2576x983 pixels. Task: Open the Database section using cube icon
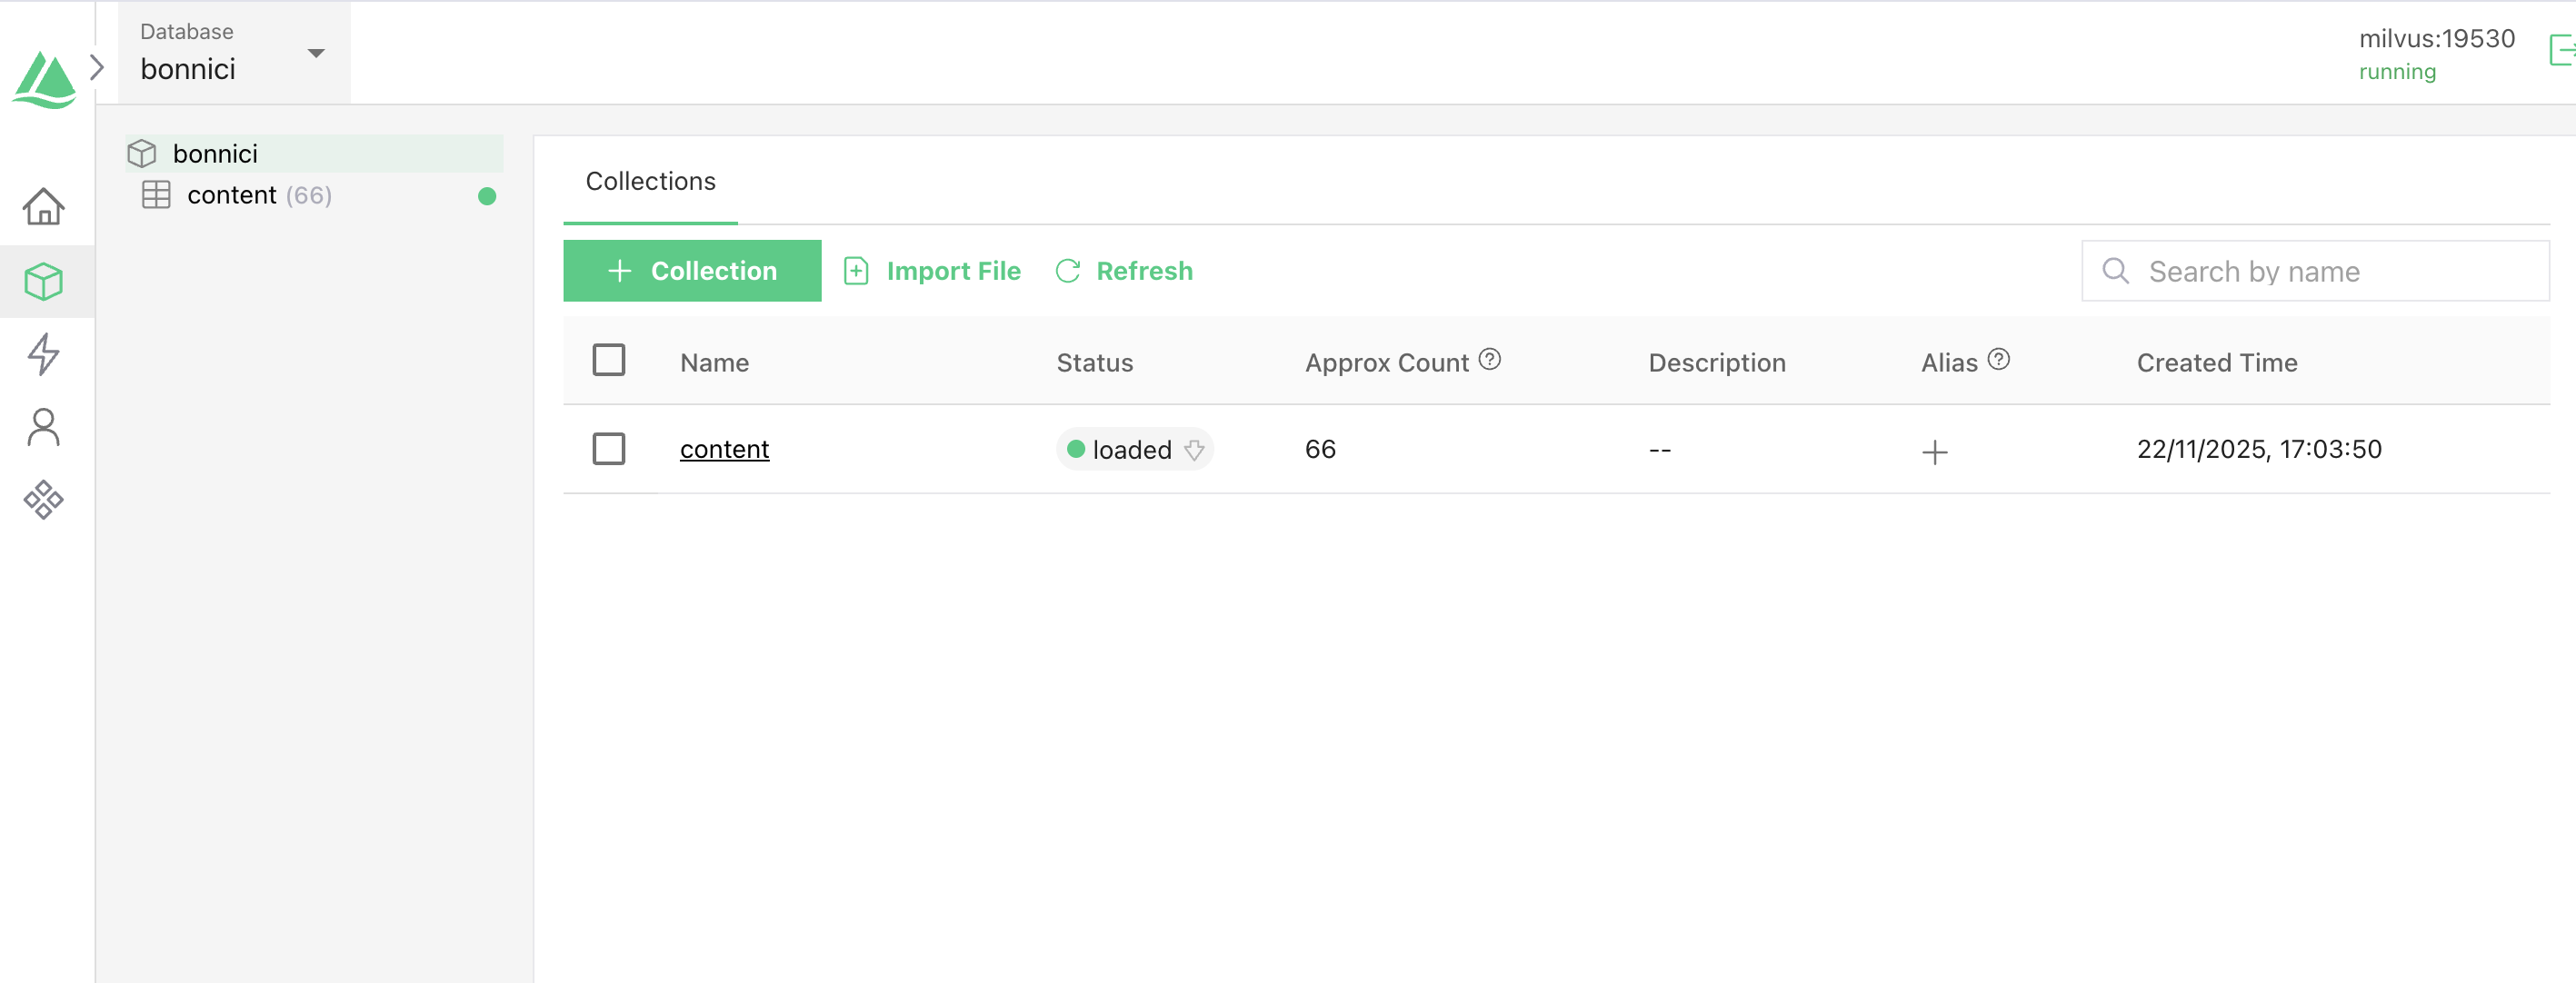pos(44,281)
